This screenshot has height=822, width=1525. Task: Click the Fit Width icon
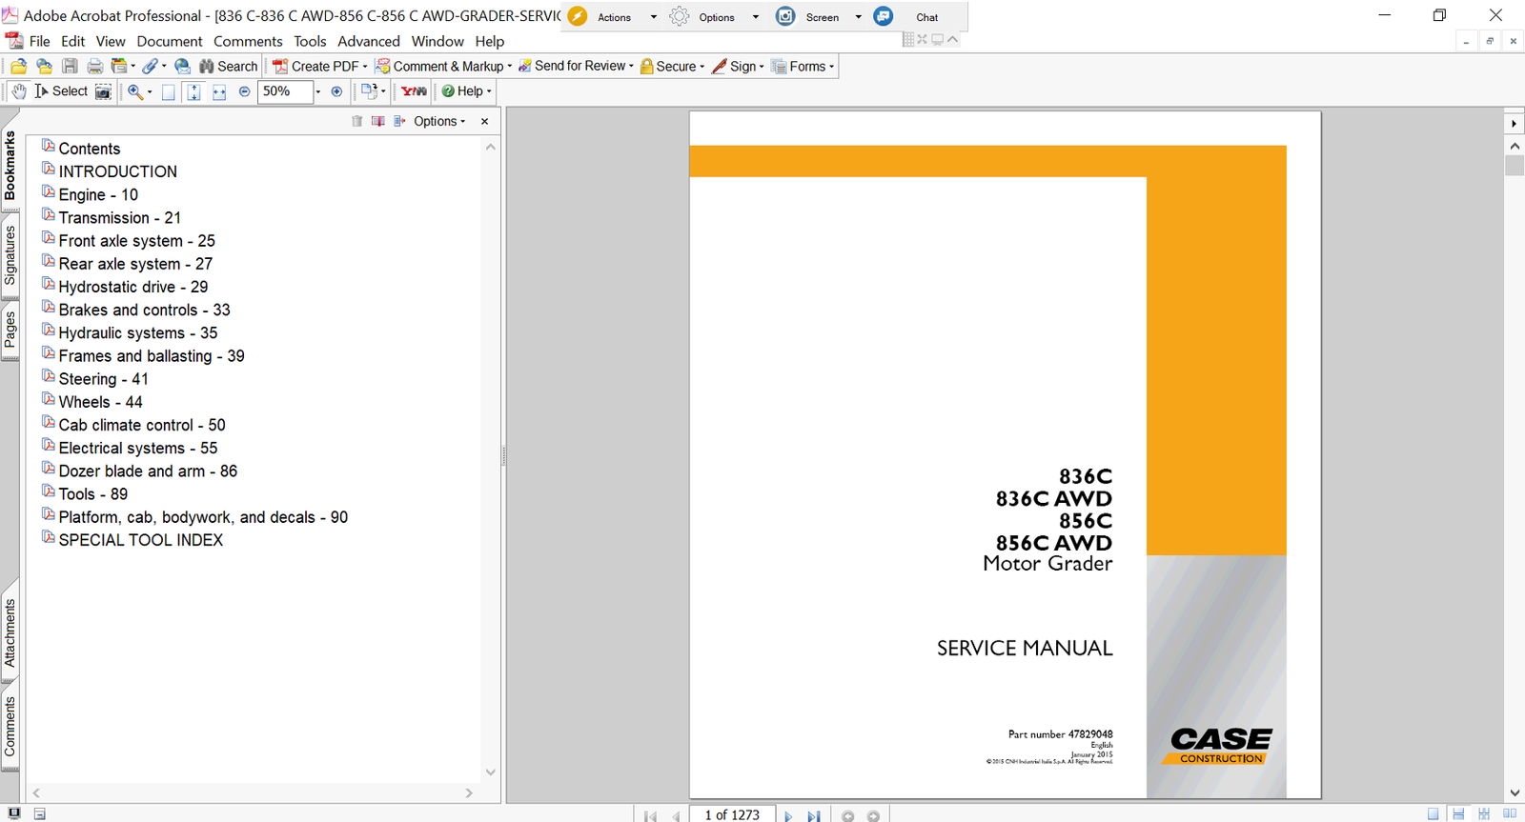[x=219, y=91]
